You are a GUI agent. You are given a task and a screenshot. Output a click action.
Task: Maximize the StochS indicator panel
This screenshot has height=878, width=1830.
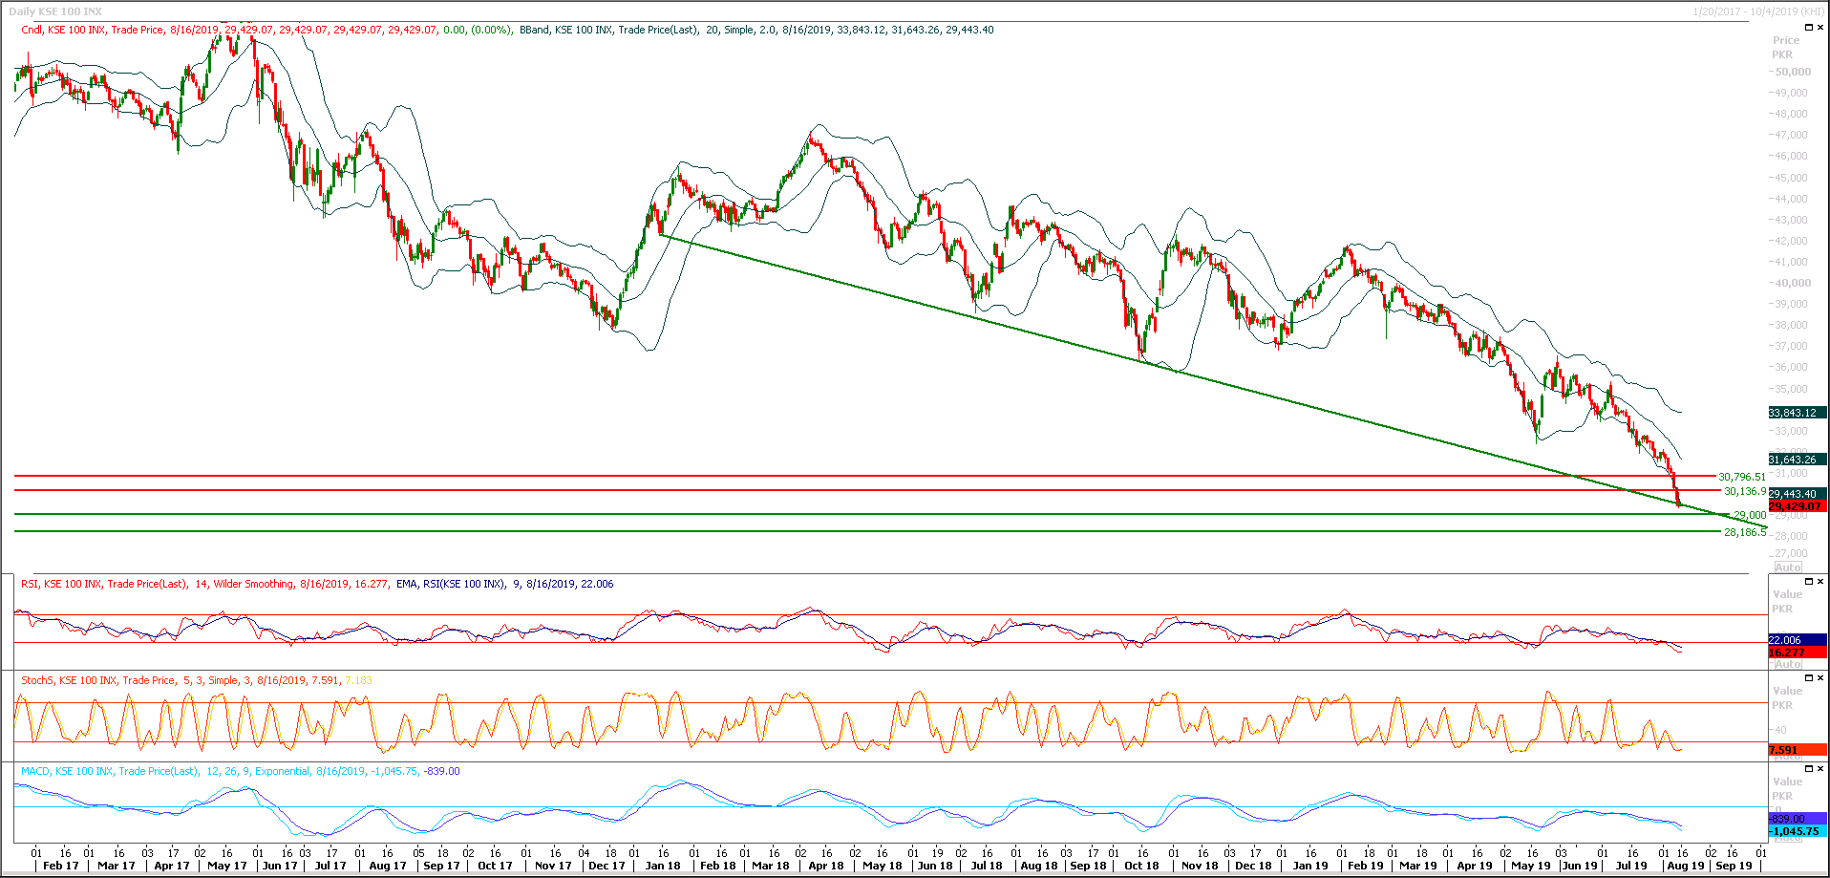click(1808, 677)
